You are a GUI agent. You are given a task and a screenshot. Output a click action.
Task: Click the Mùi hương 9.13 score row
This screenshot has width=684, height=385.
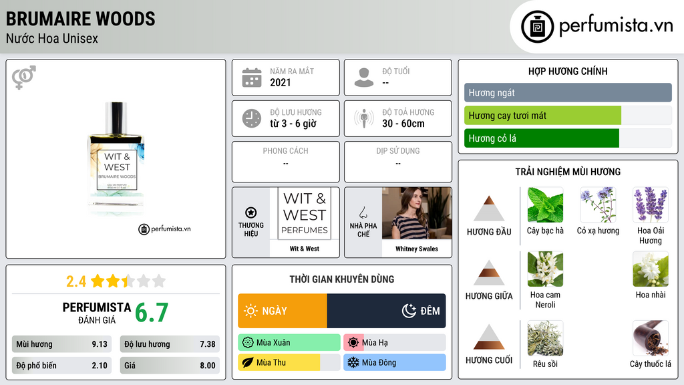click(x=61, y=344)
